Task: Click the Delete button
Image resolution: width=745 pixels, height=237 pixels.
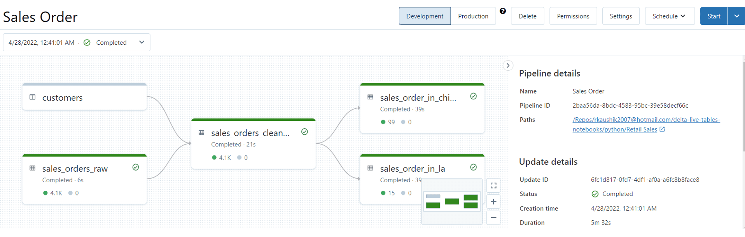Action: coord(527,16)
